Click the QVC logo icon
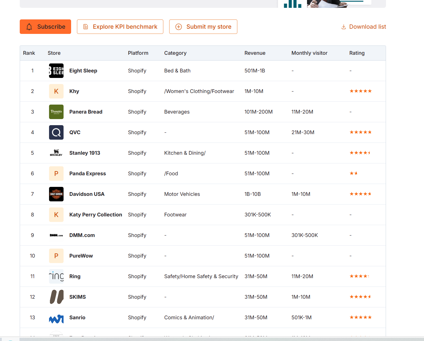 56,132
